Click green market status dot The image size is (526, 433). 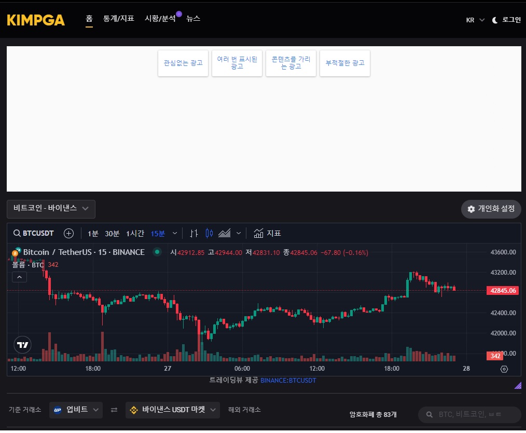click(x=157, y=252)
